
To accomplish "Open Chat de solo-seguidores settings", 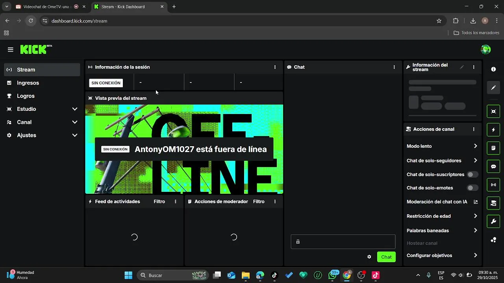I will (x=442, y=160).
